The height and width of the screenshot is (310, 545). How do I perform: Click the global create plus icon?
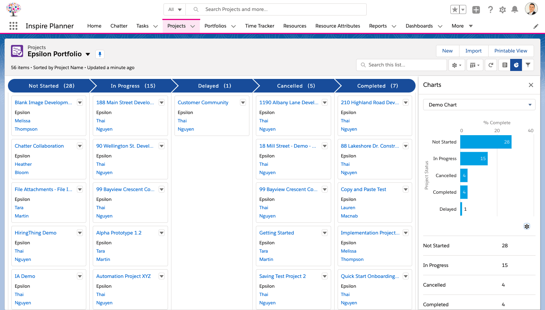point(476,10)
